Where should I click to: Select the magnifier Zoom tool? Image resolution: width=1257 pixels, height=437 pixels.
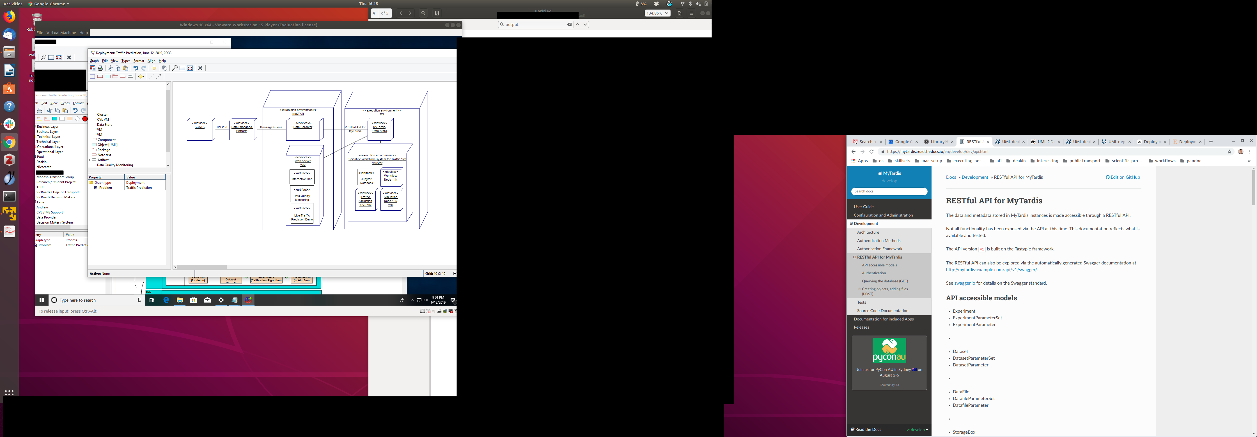point(175,68)
